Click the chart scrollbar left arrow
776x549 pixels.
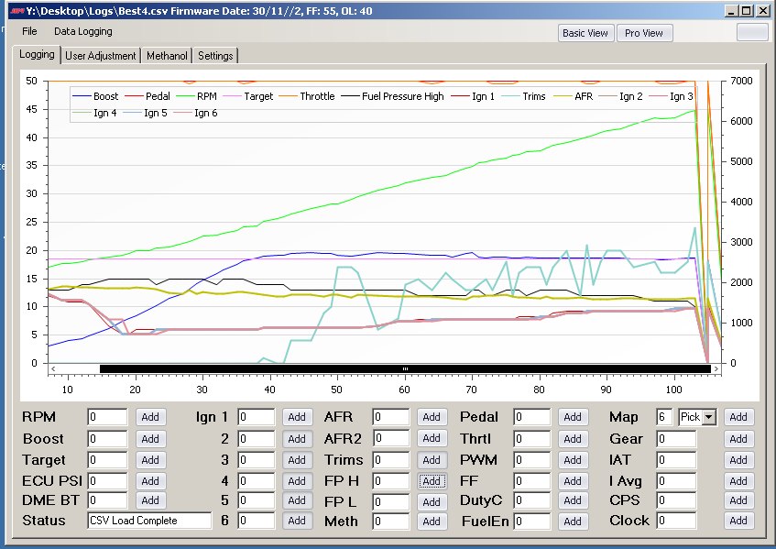coord(53,368)
